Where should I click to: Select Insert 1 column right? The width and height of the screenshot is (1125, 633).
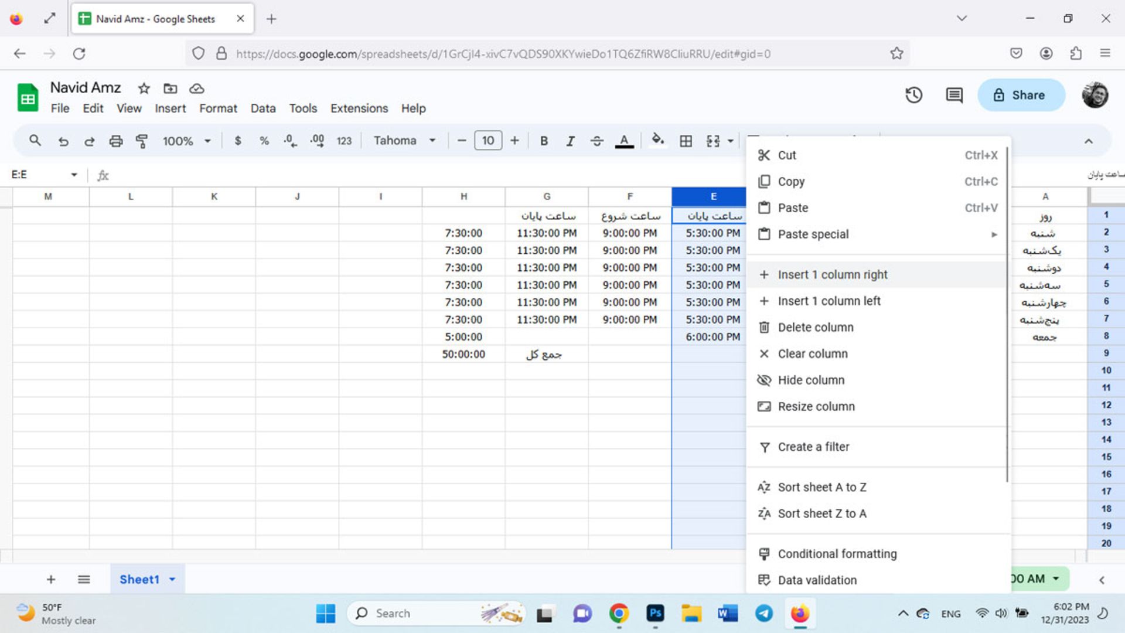click(833, 274)
